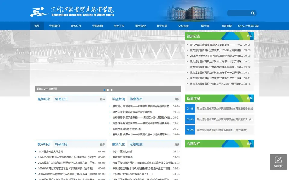Click the search magnifier icon
289x180 pixels.
[x=253, y=13]
